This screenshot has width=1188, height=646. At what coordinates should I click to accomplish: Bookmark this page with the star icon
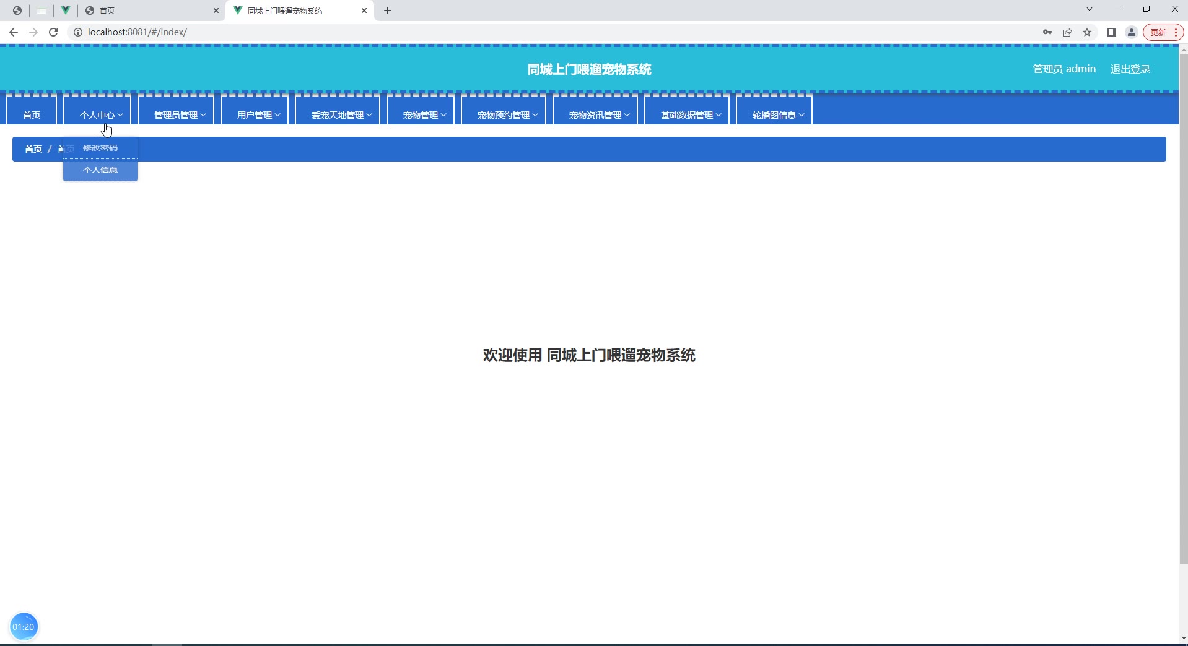coord(1087,32)
